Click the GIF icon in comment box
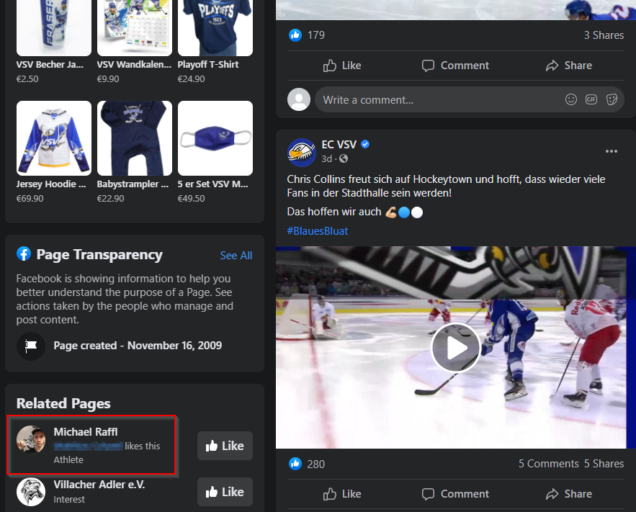Screen dimensions: 636x512 click(591, 99)
